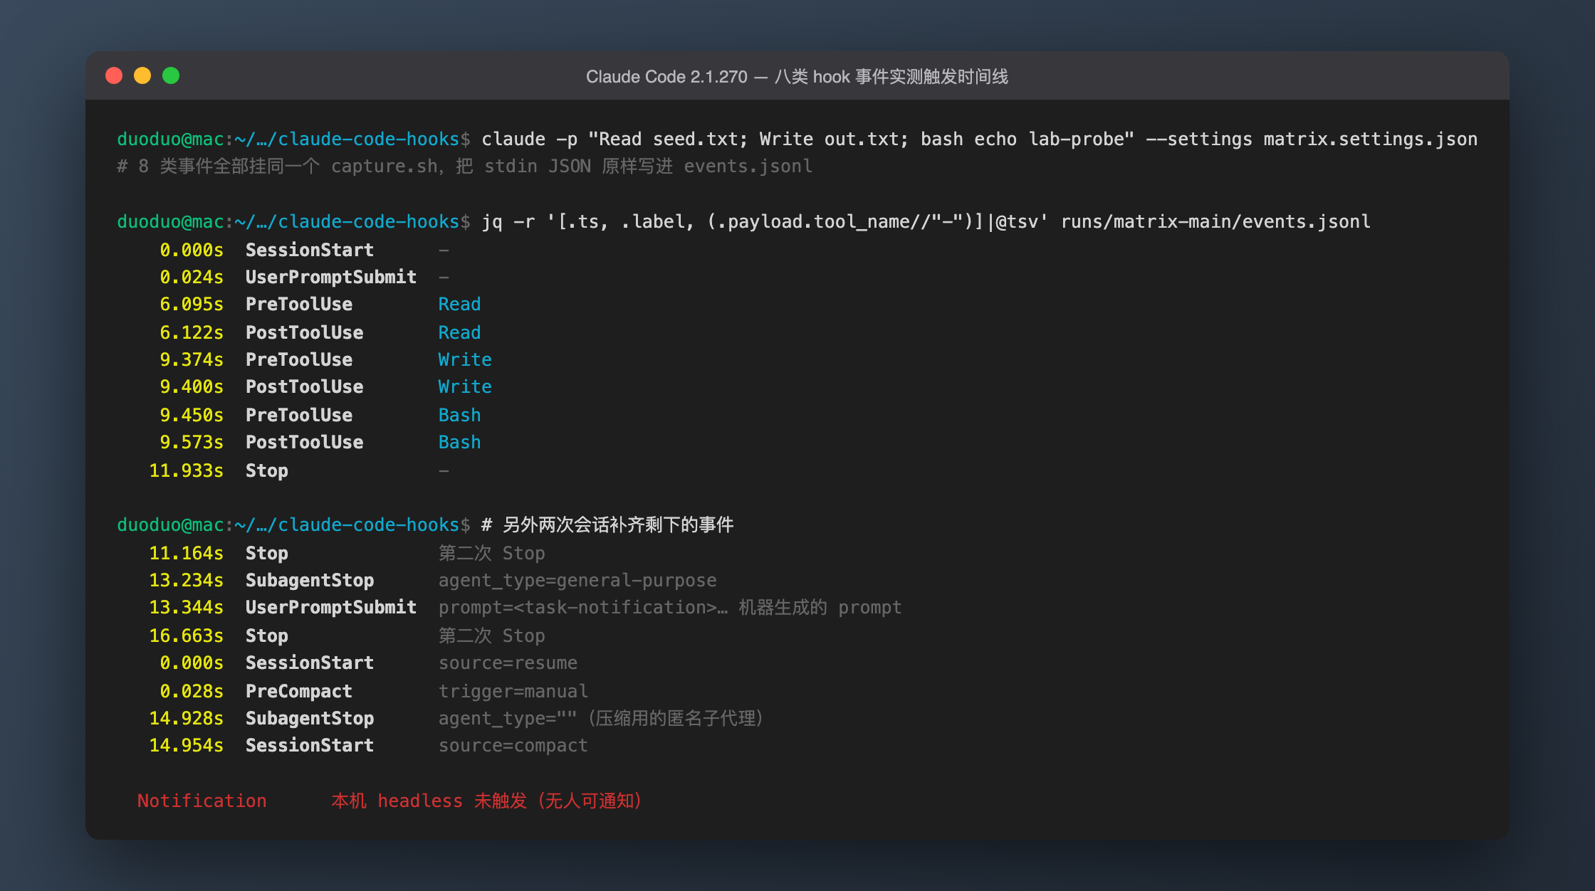Click 'Write' in the PostToolUse row
The height and width of the screenshot is (891, 1595).
(465, 386)
